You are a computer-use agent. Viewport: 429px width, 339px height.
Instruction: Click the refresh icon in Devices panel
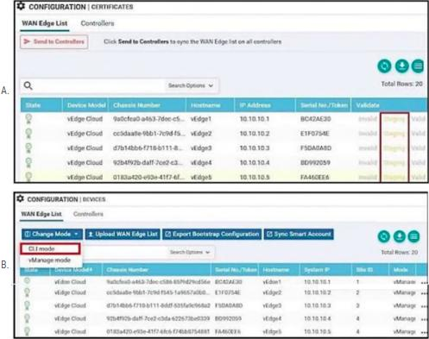coord(383,236)
